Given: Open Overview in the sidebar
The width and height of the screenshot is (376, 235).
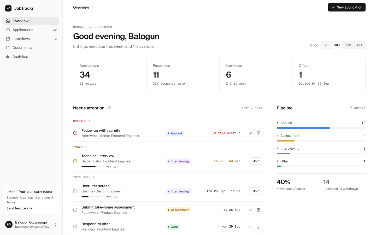Looking at the screenshot, I should [31, 21].
